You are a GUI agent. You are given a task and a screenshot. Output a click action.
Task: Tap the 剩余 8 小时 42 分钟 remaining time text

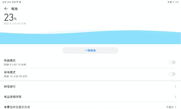coord(15,23)
